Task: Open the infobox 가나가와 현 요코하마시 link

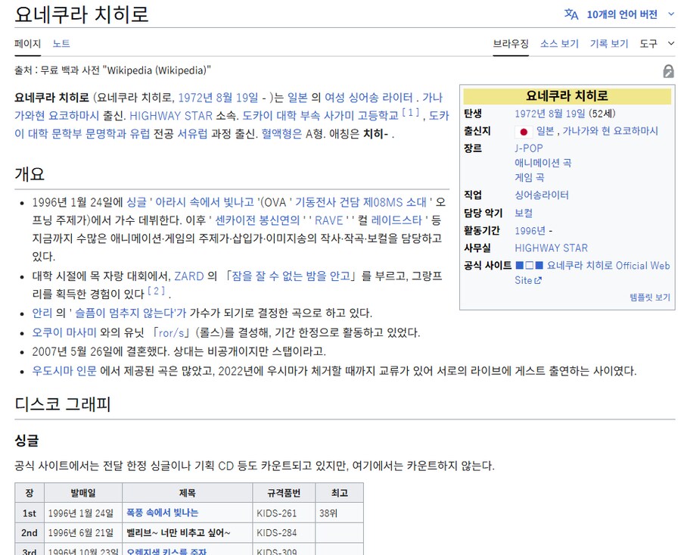Action: click(x=610, y=131)
